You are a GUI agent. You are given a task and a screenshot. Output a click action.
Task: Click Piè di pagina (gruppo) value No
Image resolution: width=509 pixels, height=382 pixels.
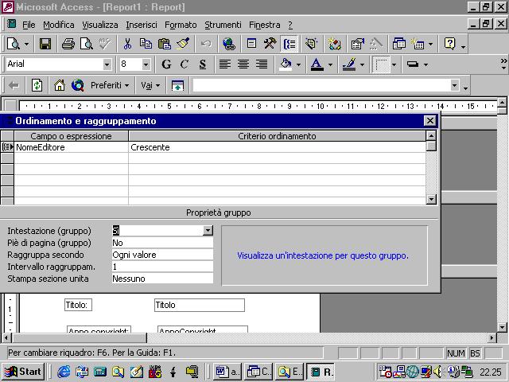coord(162,243)
